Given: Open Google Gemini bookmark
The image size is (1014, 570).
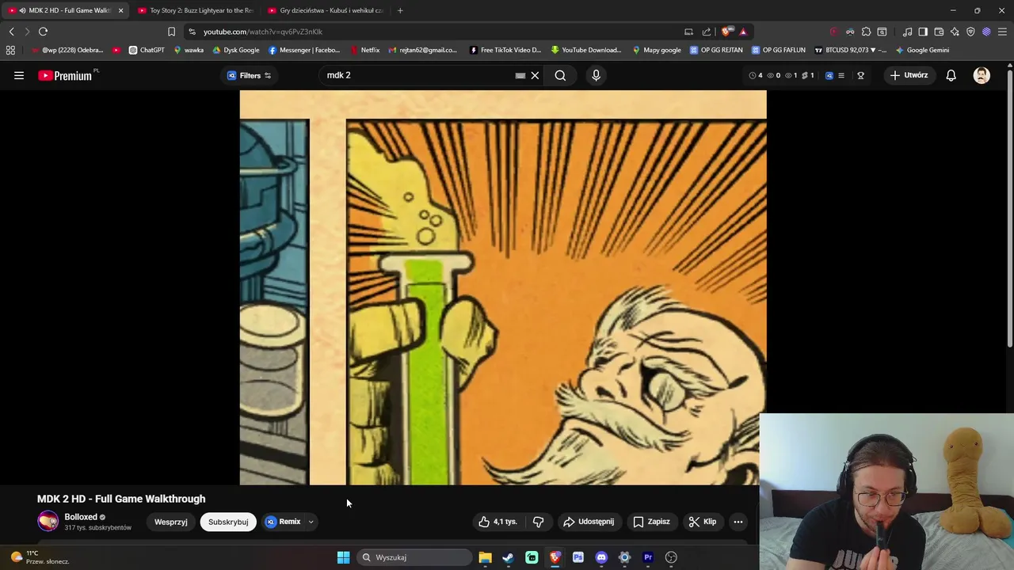Looking at the screenshot, I should pos(922,50).
